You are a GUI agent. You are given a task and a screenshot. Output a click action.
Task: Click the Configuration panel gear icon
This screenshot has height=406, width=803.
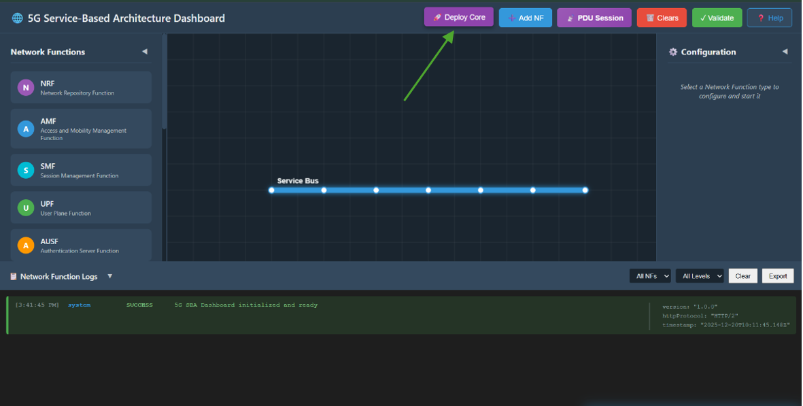pos(673,52)
